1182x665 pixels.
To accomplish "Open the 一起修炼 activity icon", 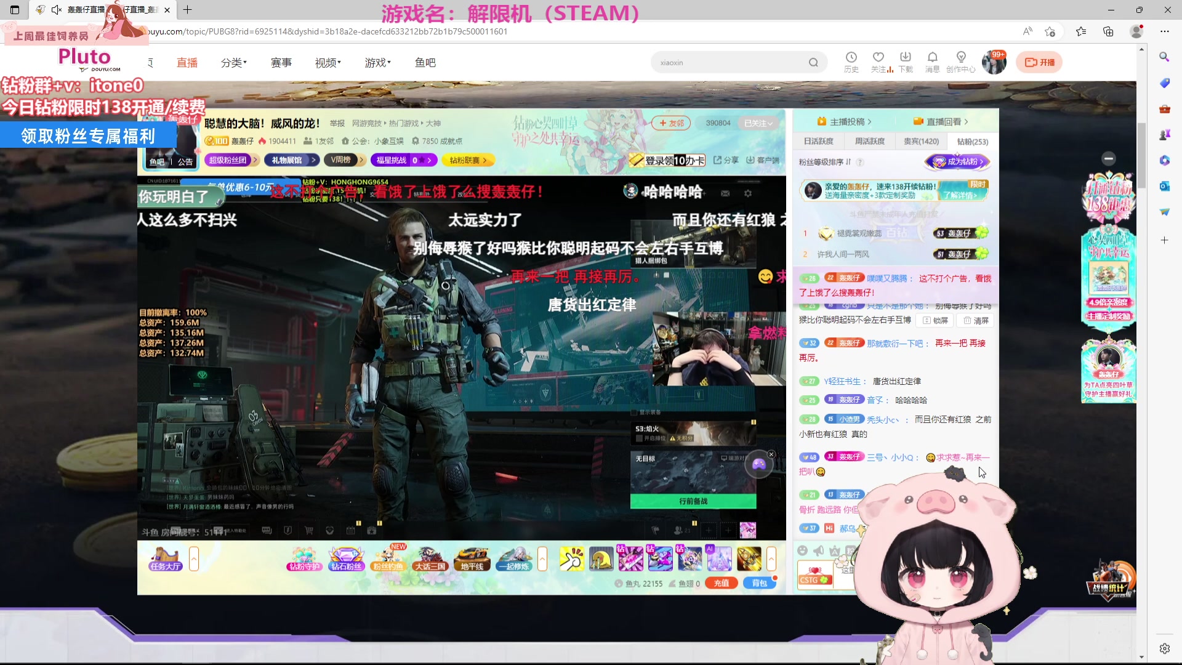I will point(514,559).
